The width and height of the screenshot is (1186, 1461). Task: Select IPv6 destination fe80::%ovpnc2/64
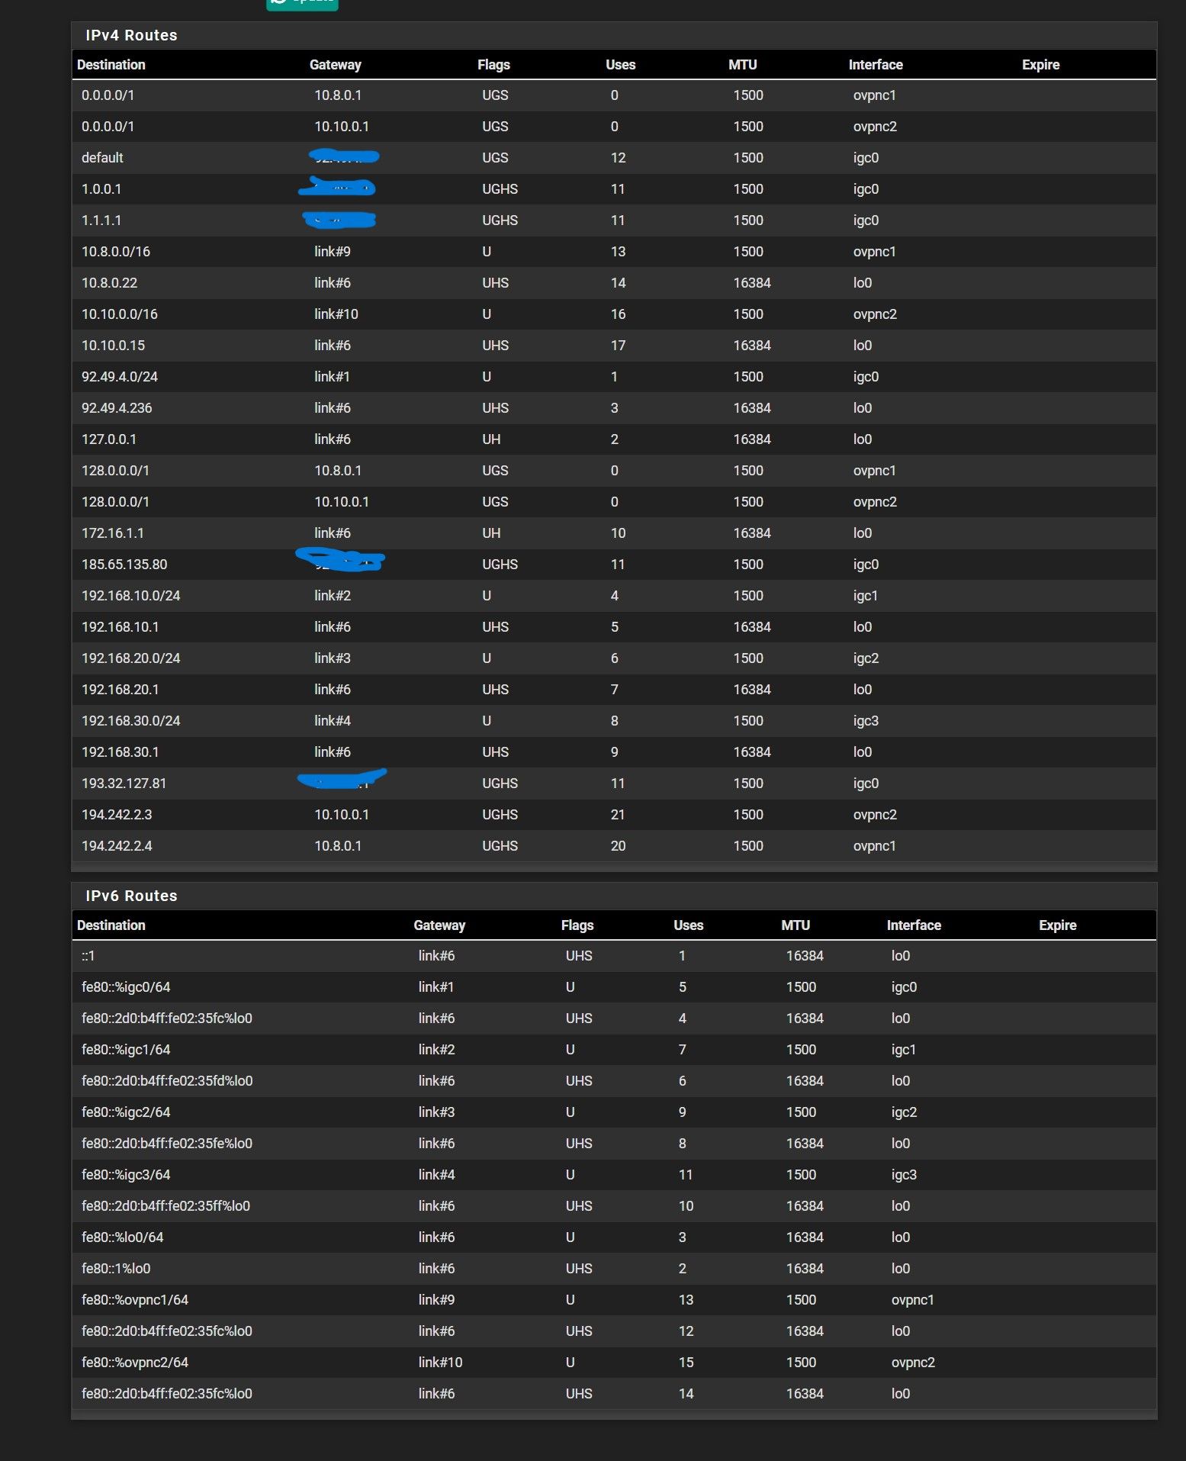click(135, 1363)
